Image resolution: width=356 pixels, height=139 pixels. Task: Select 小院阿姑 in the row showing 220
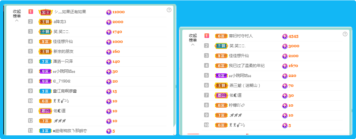coord(240,76)
